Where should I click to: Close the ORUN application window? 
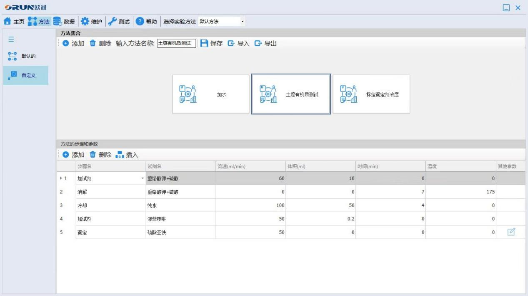pyautogui.click(x=518, y=7)
